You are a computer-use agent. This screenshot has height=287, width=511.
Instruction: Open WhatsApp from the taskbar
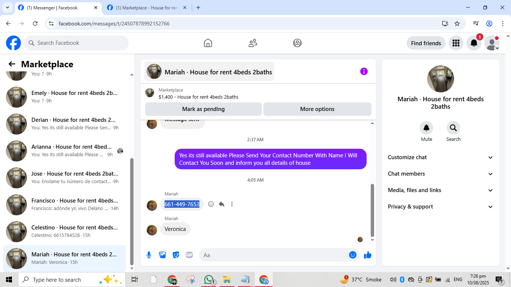[209, 280]
